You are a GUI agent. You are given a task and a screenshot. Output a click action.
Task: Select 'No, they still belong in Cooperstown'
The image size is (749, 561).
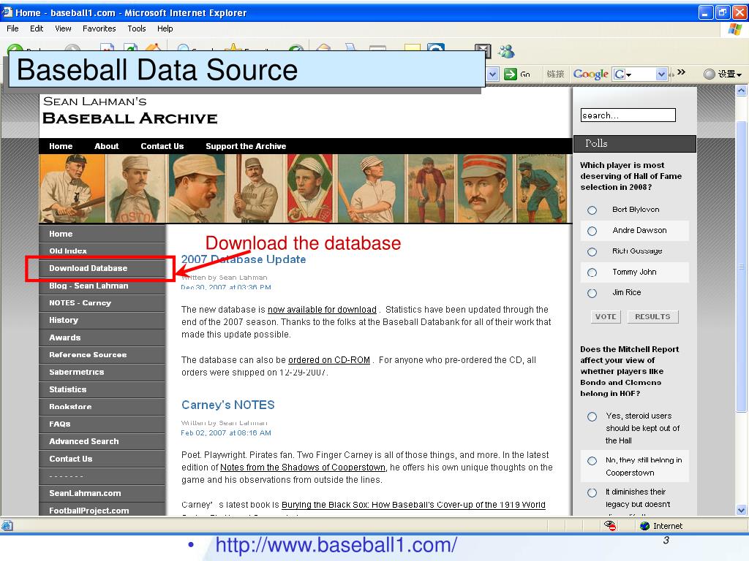tap(592, 461)
